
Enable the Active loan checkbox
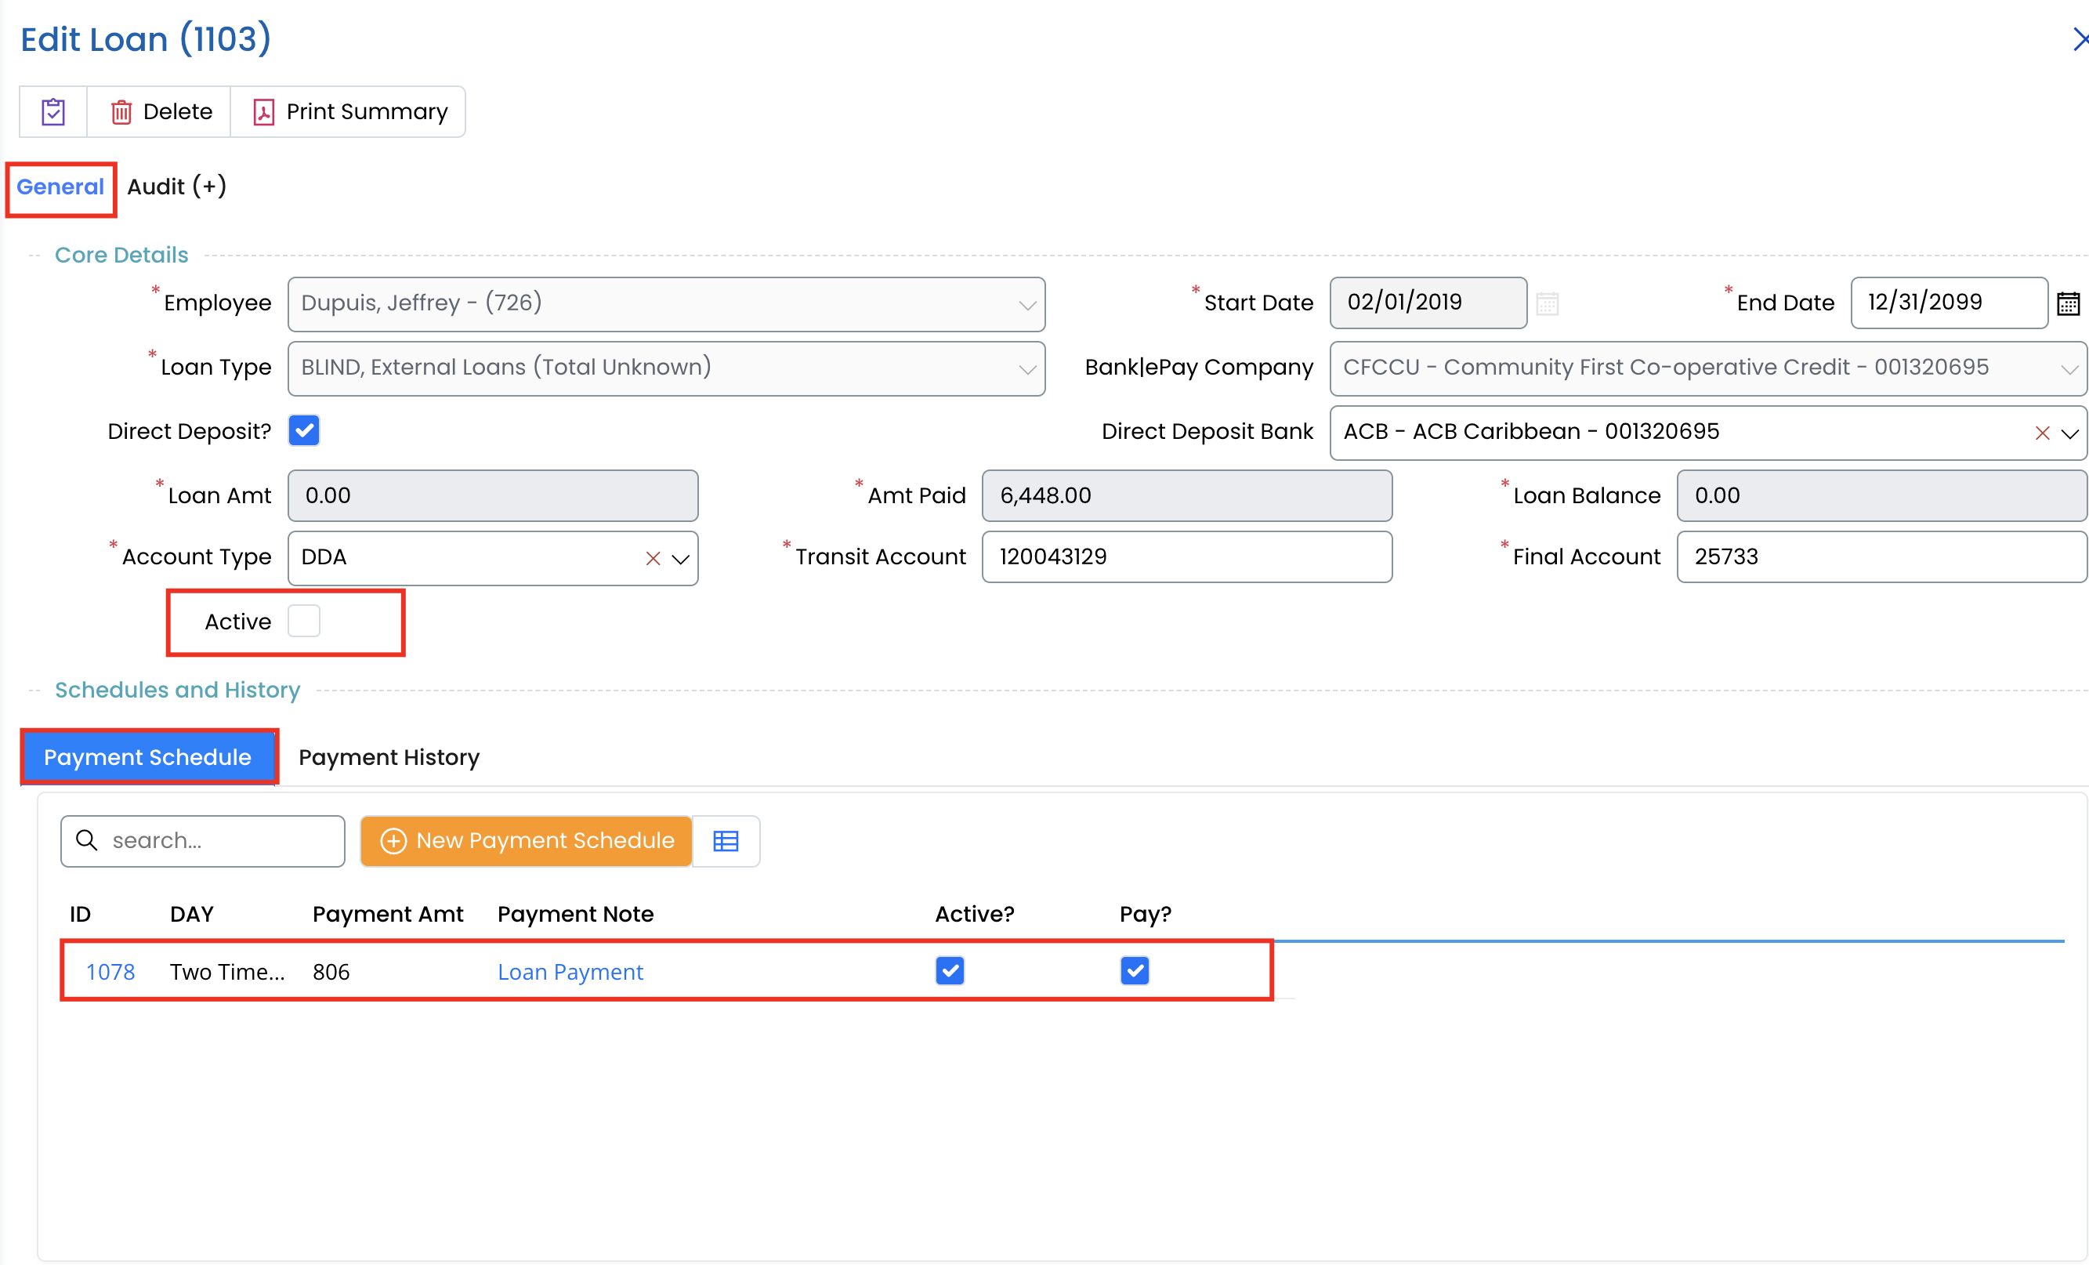[x=303, y=622]
